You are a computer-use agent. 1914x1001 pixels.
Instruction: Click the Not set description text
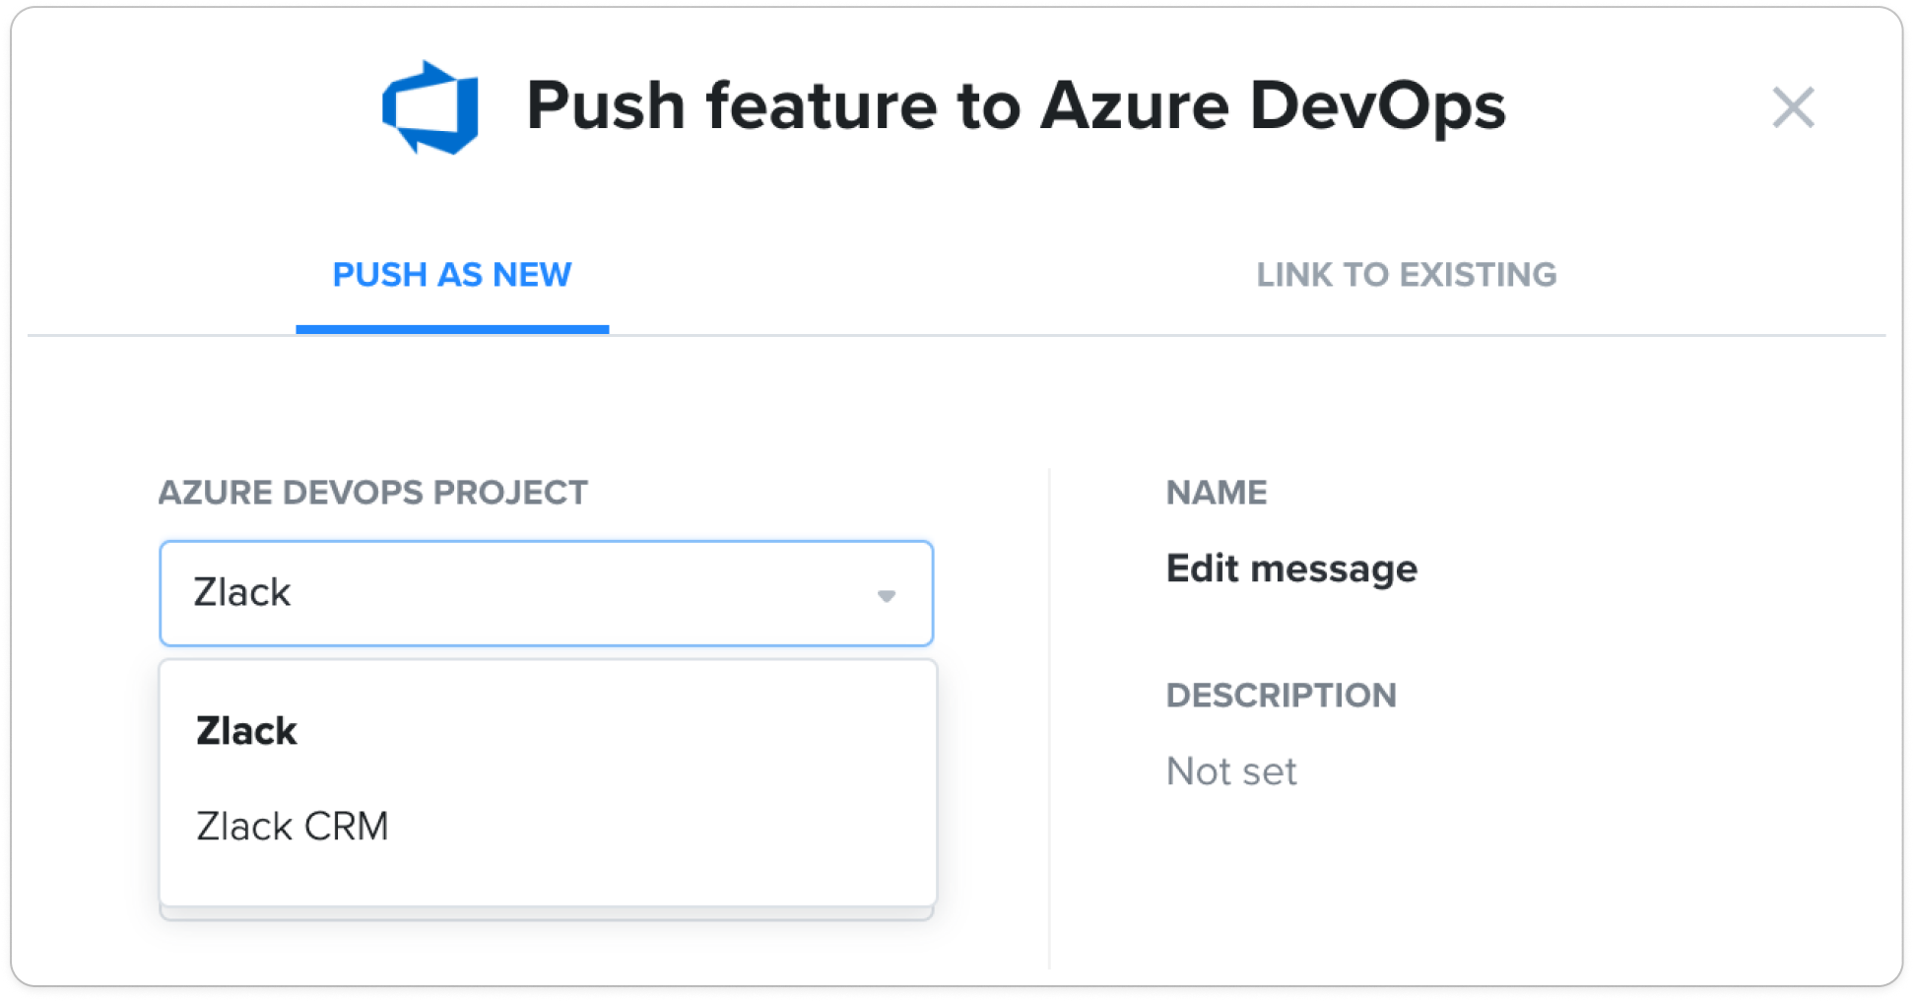pos(1231,771)
